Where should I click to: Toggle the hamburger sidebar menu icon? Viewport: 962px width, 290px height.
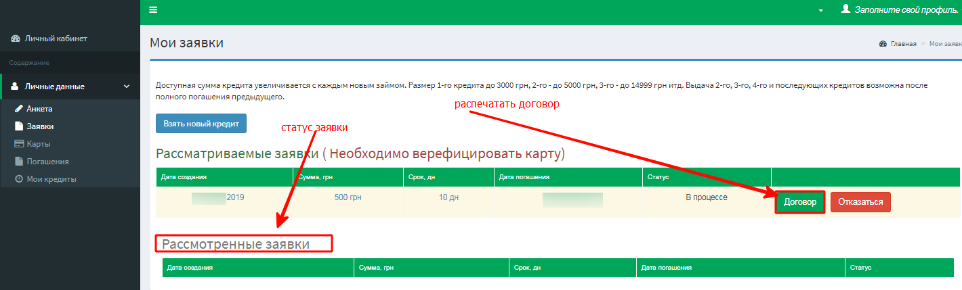click(x=153, y=10)
